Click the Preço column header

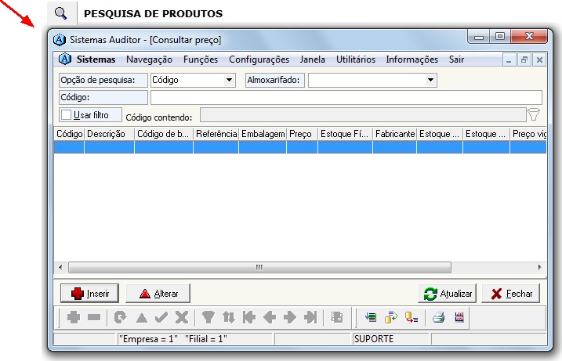point(302,134)
